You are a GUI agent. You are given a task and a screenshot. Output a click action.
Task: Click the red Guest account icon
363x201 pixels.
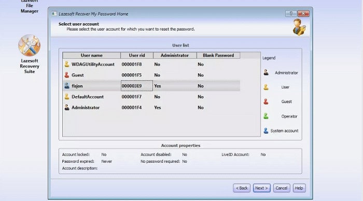[67, 75]
